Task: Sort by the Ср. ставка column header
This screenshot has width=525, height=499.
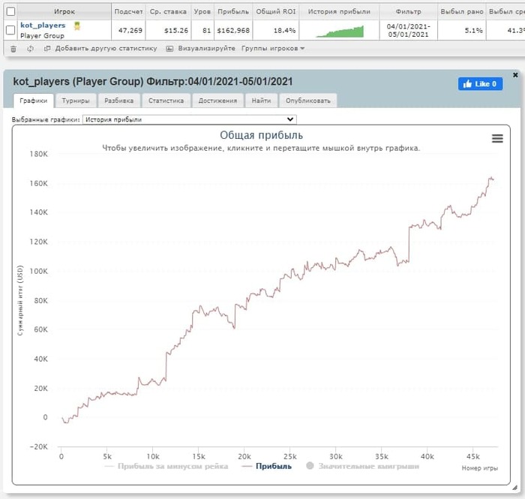Action: [169, 12]
